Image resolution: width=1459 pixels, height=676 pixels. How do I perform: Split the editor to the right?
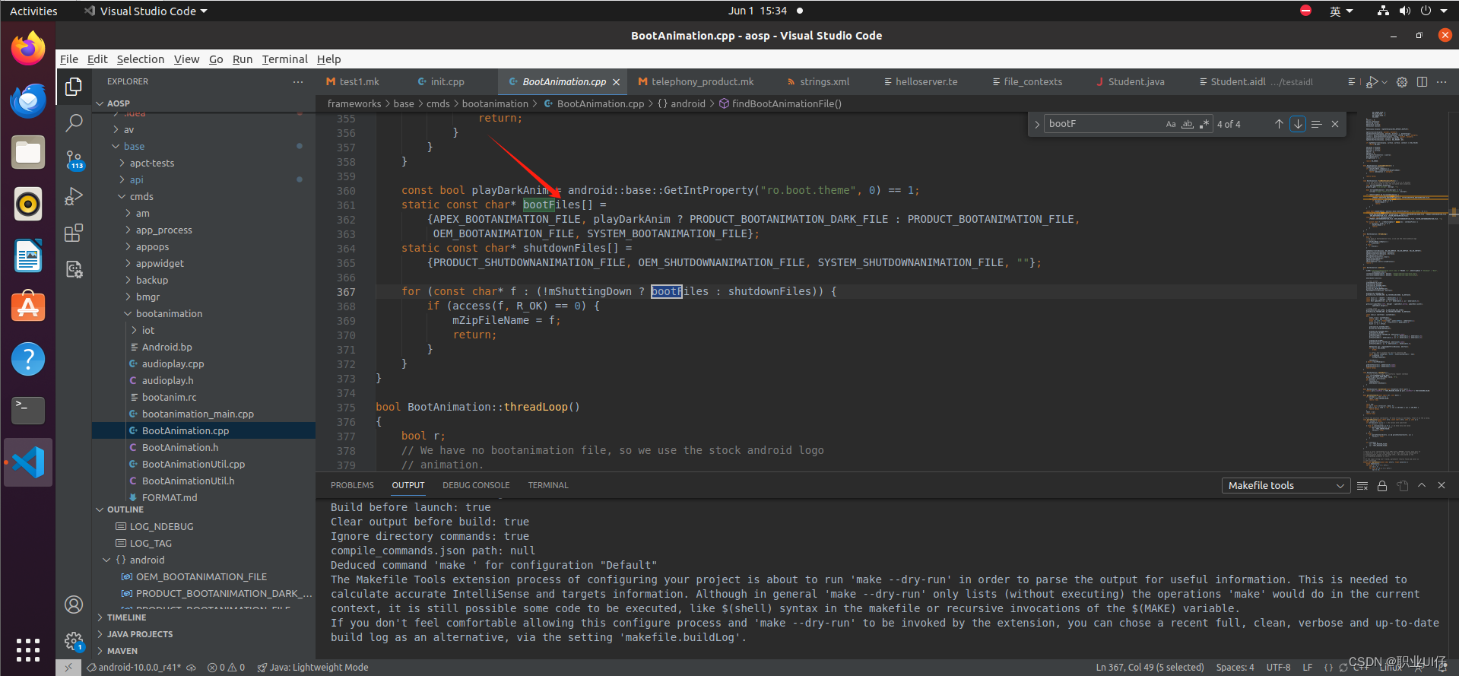tap(1422, 82)
